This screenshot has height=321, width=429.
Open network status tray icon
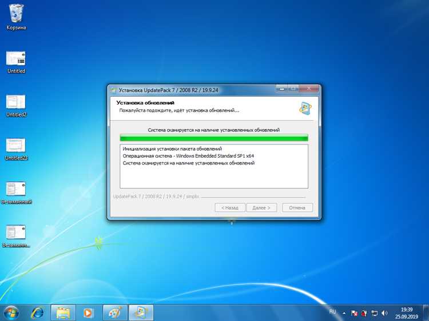click(374, 314)
